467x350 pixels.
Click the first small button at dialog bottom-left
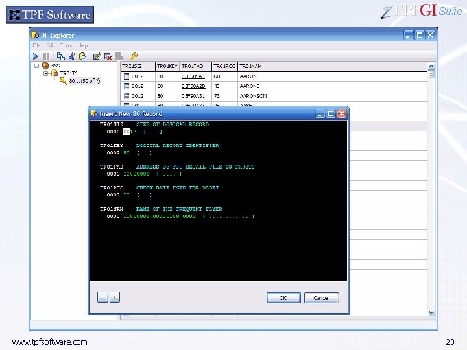pyautogui.click(x=102, y=297)
